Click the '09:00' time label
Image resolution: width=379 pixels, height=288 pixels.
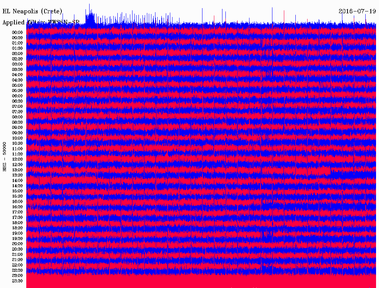tap(17, 127)
